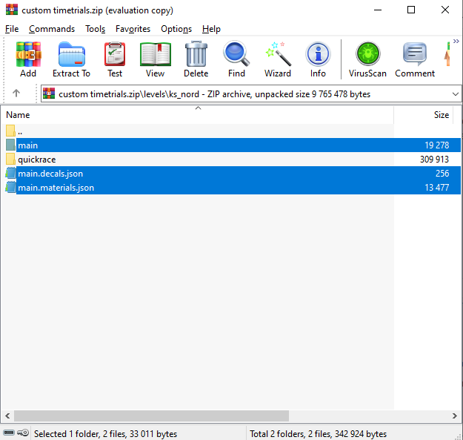The height and width of the screenshot is (440, 463).
Task: Select the main.decals.json file
Action: pos(233,174)
